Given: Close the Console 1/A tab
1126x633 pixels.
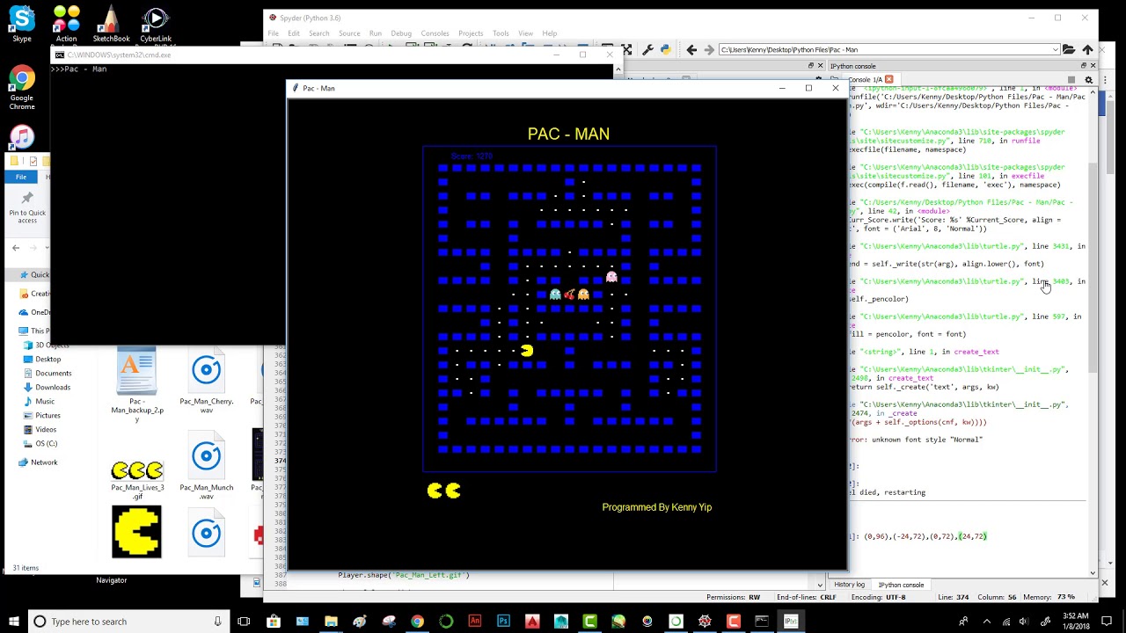Looking at the screenshot, I should click(x=890, y=80).
